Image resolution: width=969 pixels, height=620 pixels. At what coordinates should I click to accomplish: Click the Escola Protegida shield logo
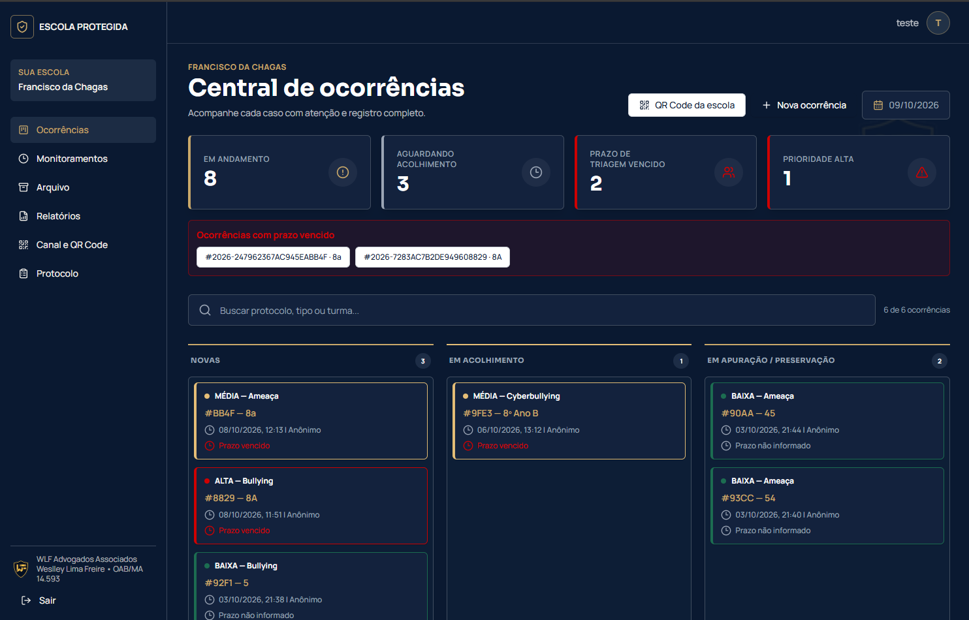[22, 27]
